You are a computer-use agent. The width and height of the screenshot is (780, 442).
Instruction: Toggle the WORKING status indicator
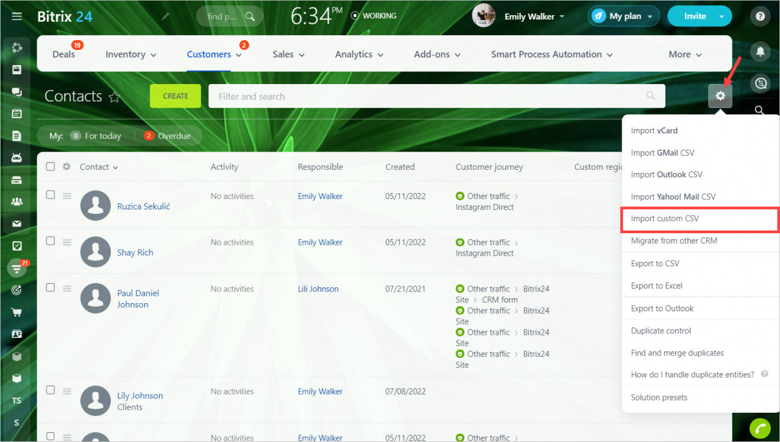(374, 16)
